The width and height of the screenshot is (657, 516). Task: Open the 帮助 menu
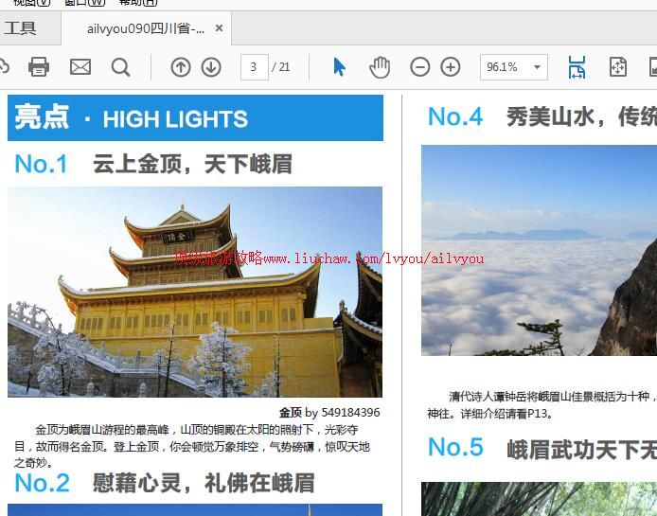coord(138,3)
